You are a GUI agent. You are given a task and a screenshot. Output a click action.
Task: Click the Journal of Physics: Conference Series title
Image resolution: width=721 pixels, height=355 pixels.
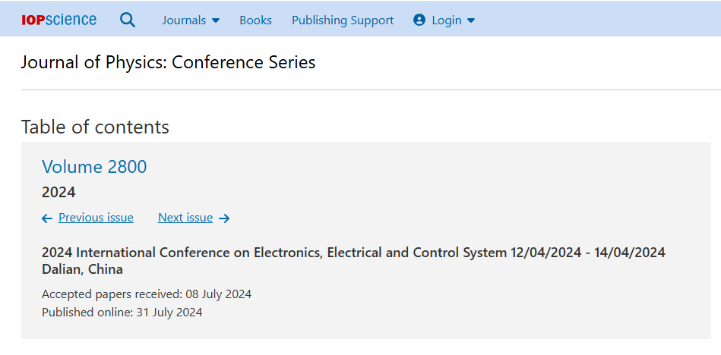[168, 62]
